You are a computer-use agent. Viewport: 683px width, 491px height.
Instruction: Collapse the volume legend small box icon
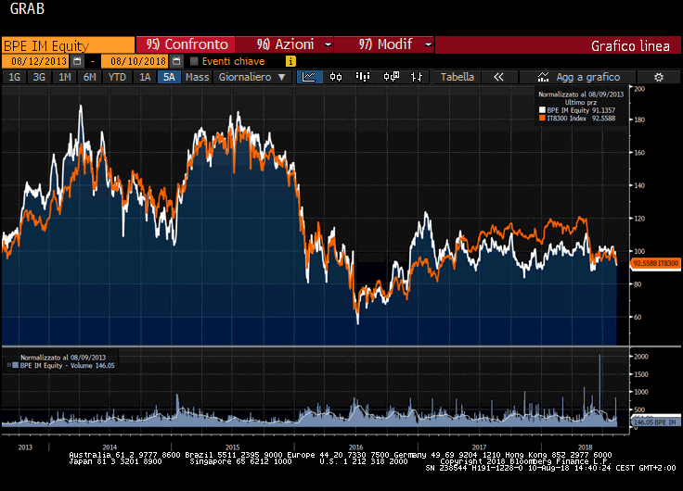click(x=8, y=365)
